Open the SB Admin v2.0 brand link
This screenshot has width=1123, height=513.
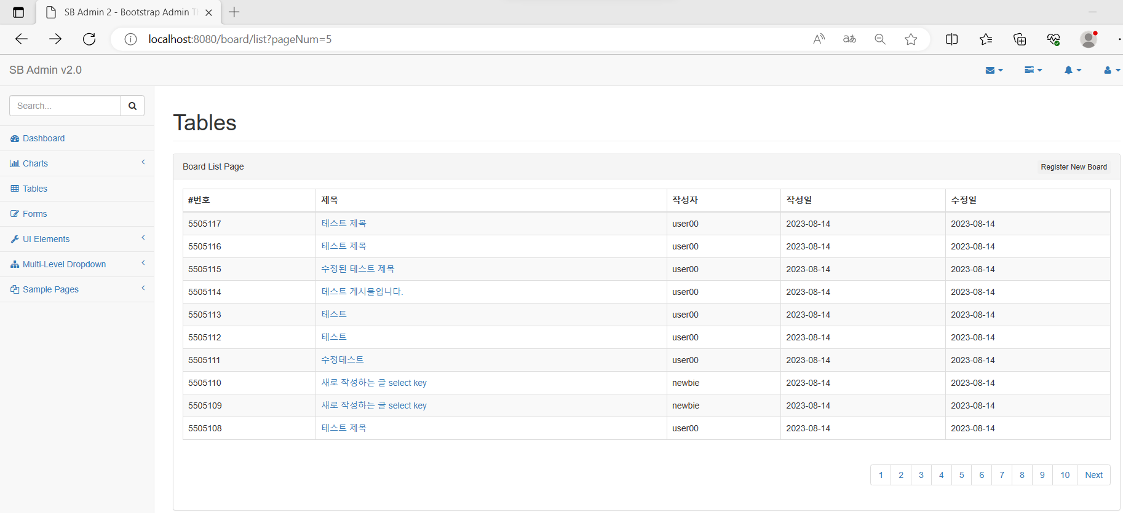(46, 70)
